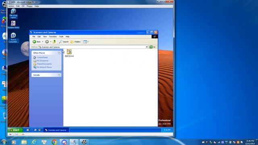Open the Help menu in Explorer
Image resolution: width=258 pixels, height=145 pixels.
pos(67,37)
